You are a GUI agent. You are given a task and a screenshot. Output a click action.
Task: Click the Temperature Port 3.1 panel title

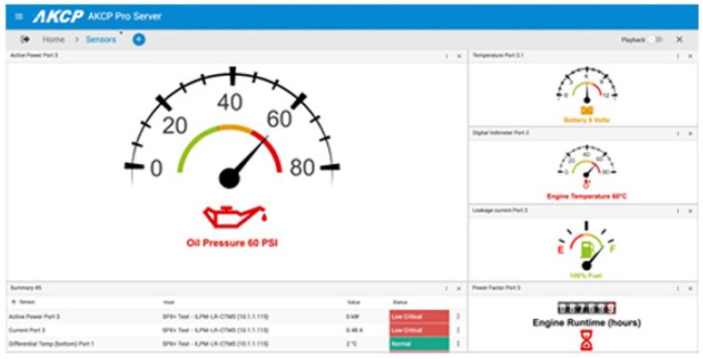(x=498, y=55)
